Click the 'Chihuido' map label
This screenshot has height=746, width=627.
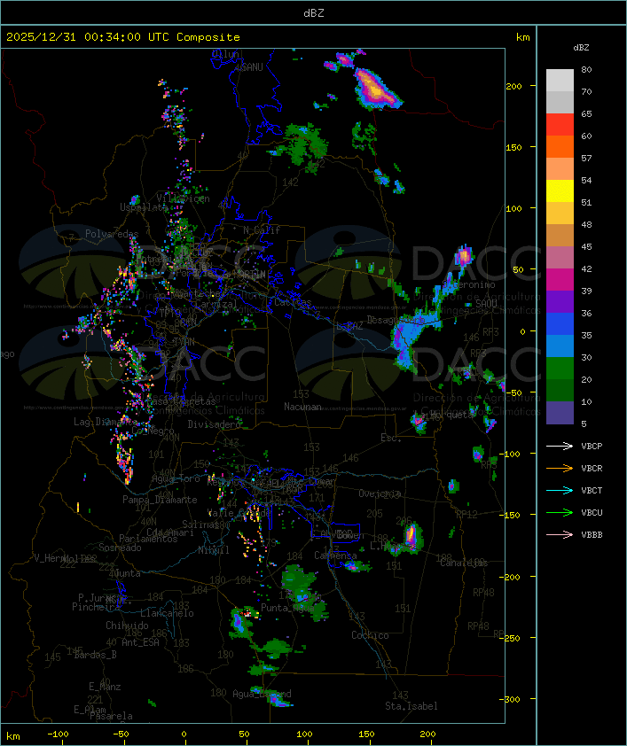[x=127, y=626]
